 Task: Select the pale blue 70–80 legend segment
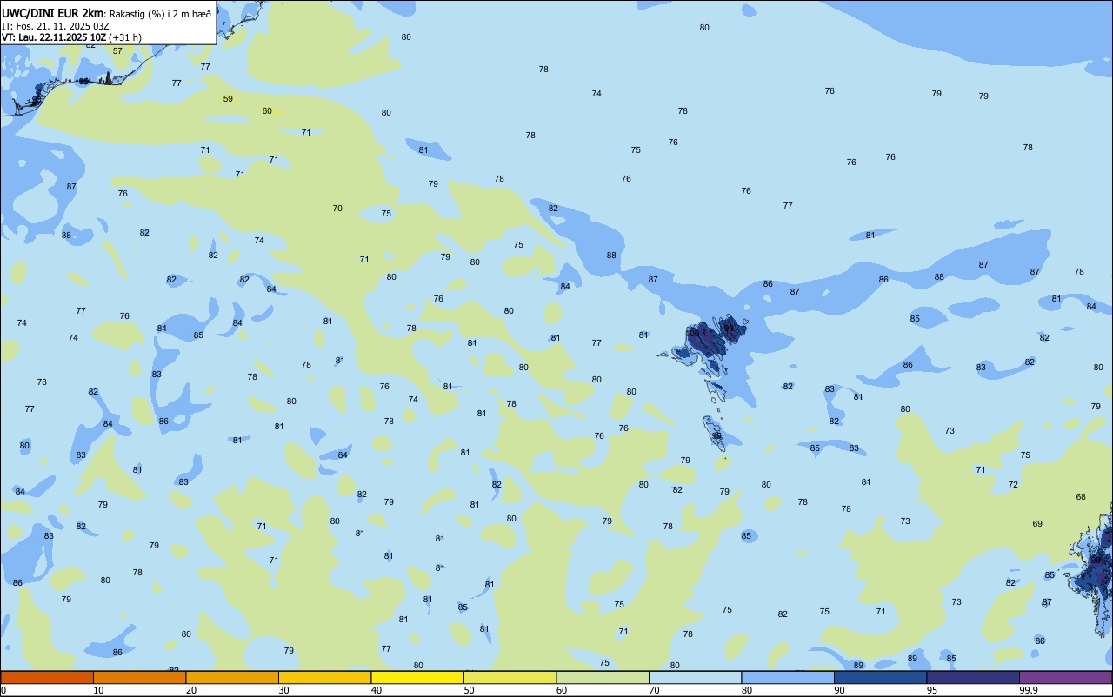pyautogui.click(x=695, y=677)
